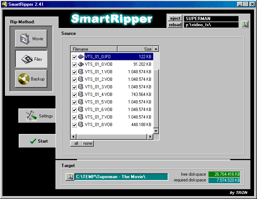The width and height of the screenshot is (257, 199).
Task: Click the target path input field
Action: (121, 177)
